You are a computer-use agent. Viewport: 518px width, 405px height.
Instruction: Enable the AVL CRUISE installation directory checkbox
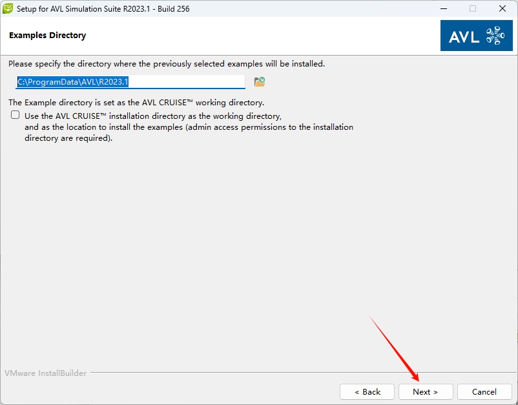tap(16, 115)
